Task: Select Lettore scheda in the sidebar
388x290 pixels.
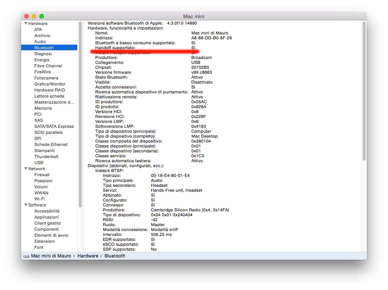Action: click(49, 96)
